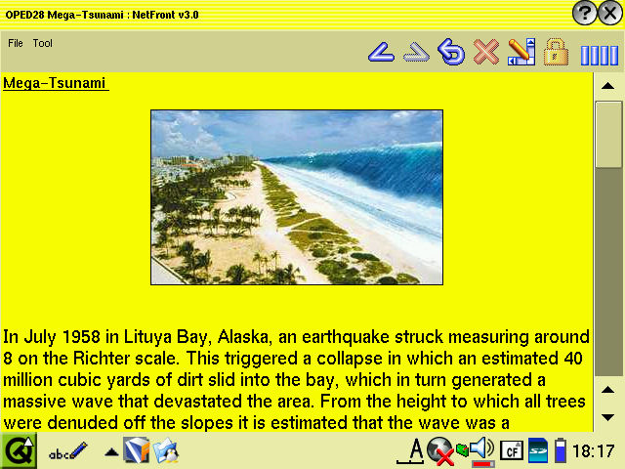
Task: Click the SD card tray icon
Action: [x=538, y=451]
